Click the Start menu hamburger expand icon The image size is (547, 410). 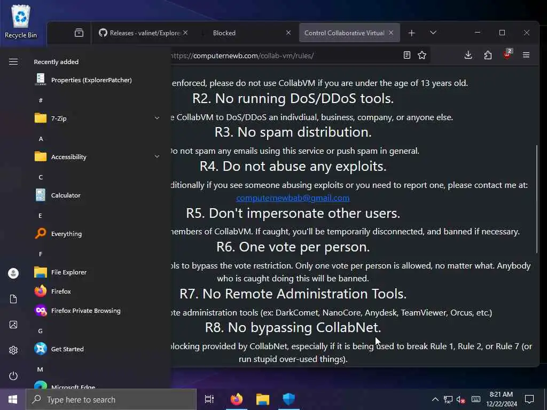(13, 62)
